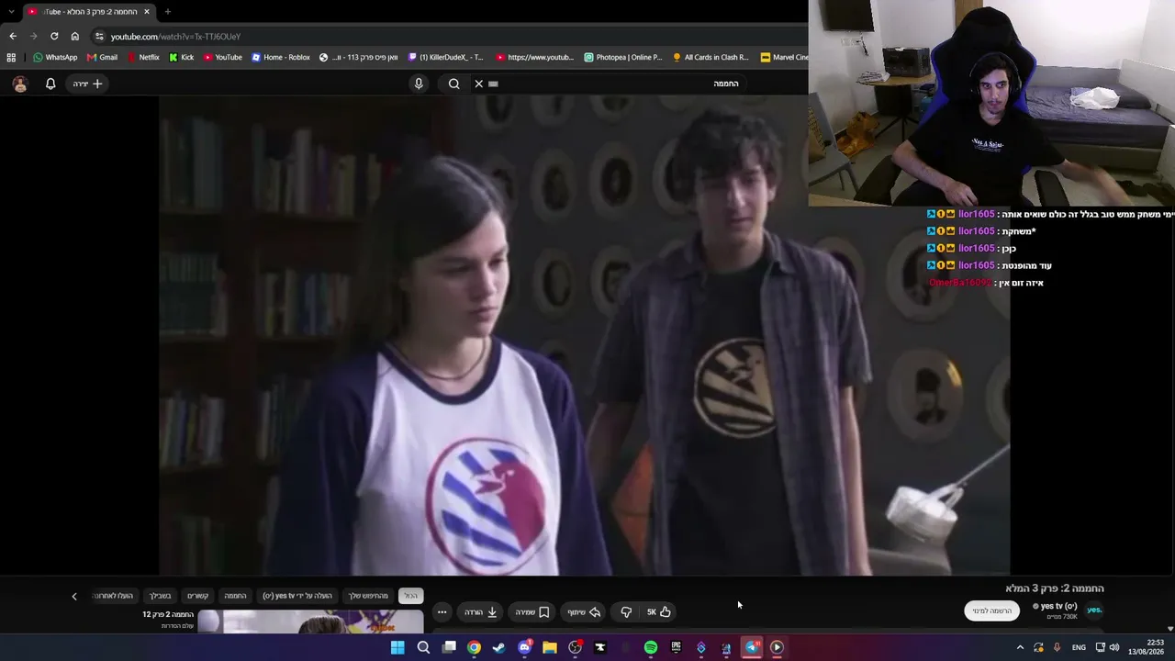Submit search with magnifier icon
Screen dimensions: 1175x661
click(453, 84)
